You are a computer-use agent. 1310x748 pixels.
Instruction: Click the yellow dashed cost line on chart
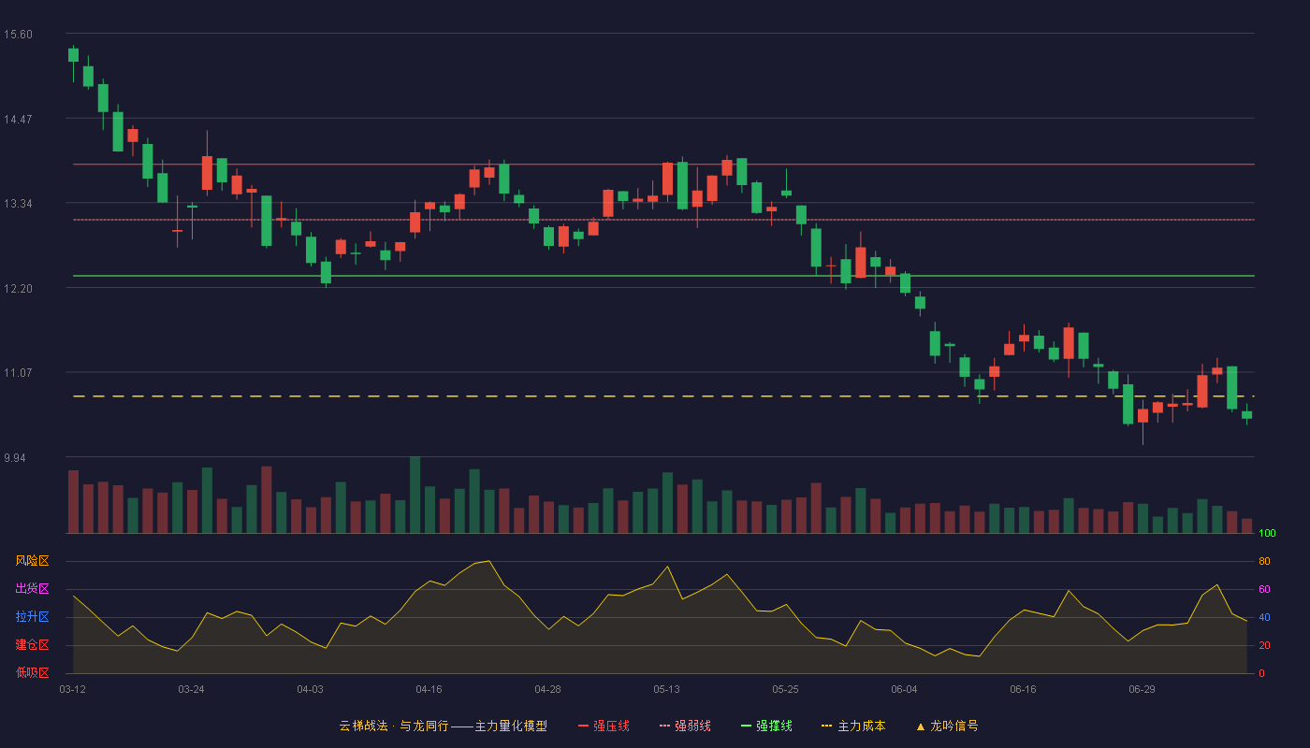pyautogui.click(x=663, y=396)
